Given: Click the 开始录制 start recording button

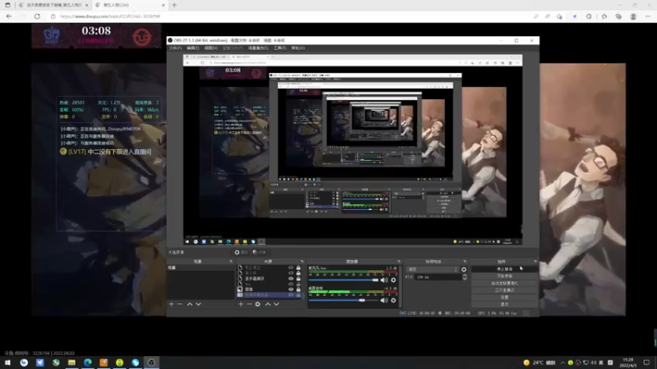Looking at the screenshot, I should point(504,276).
